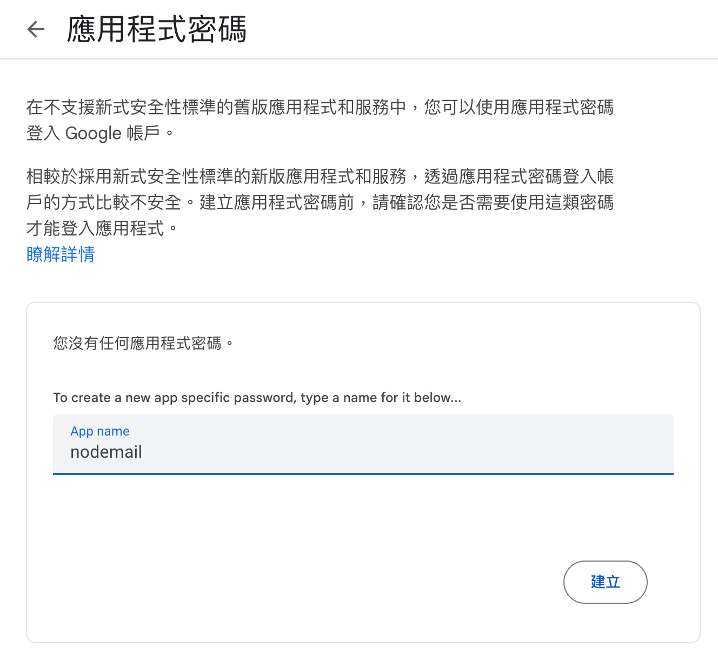Click 建立 inside the rounded pill button
Image resolution: width=718 pixels, height=659 pixels.
point(605,582)
